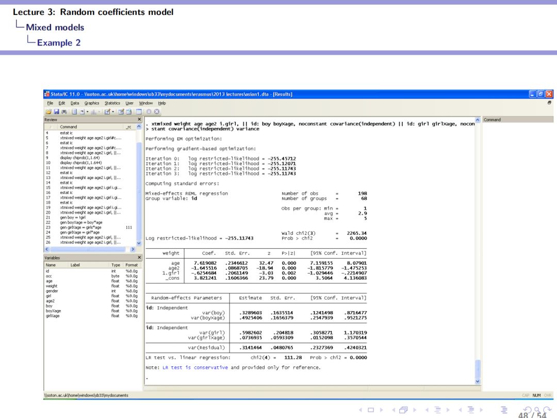
Task: Select the 'weight' variable in Variables list
Action: 52,286
